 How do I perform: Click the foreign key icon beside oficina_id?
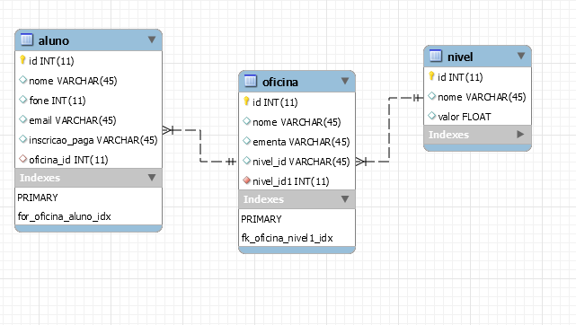pos(22,159)
